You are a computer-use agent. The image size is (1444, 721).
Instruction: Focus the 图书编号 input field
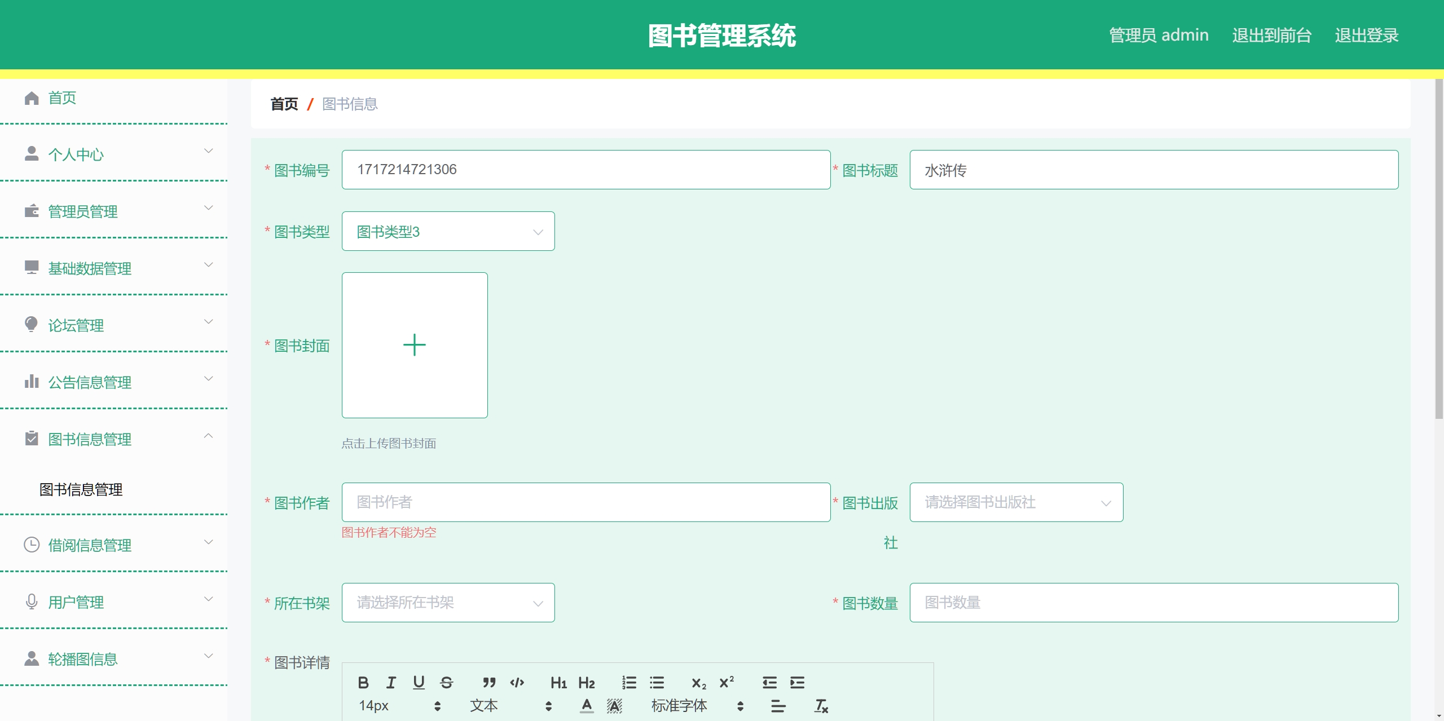pos(586,170)
